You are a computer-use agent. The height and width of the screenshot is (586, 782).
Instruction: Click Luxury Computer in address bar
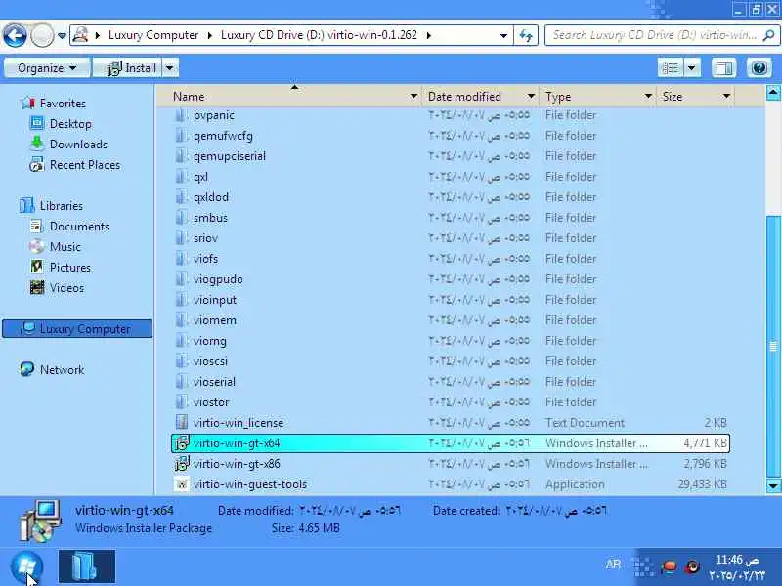153,35
